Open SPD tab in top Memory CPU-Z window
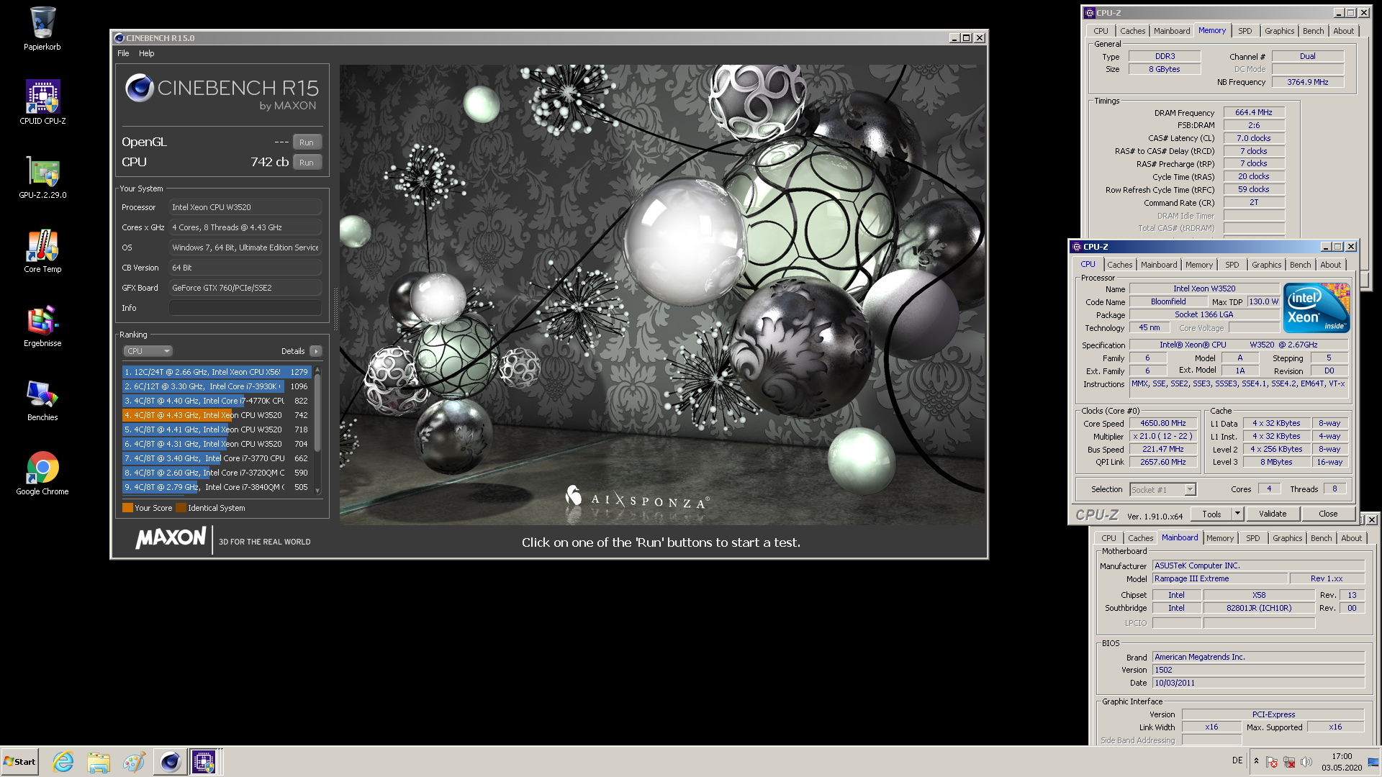This screenshot has width=1382, height=777. pos(1245,31)
